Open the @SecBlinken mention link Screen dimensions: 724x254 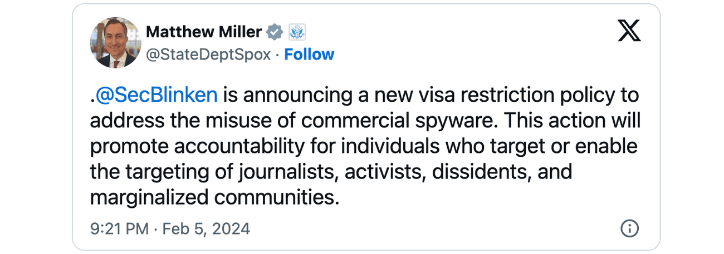(156, 96)
